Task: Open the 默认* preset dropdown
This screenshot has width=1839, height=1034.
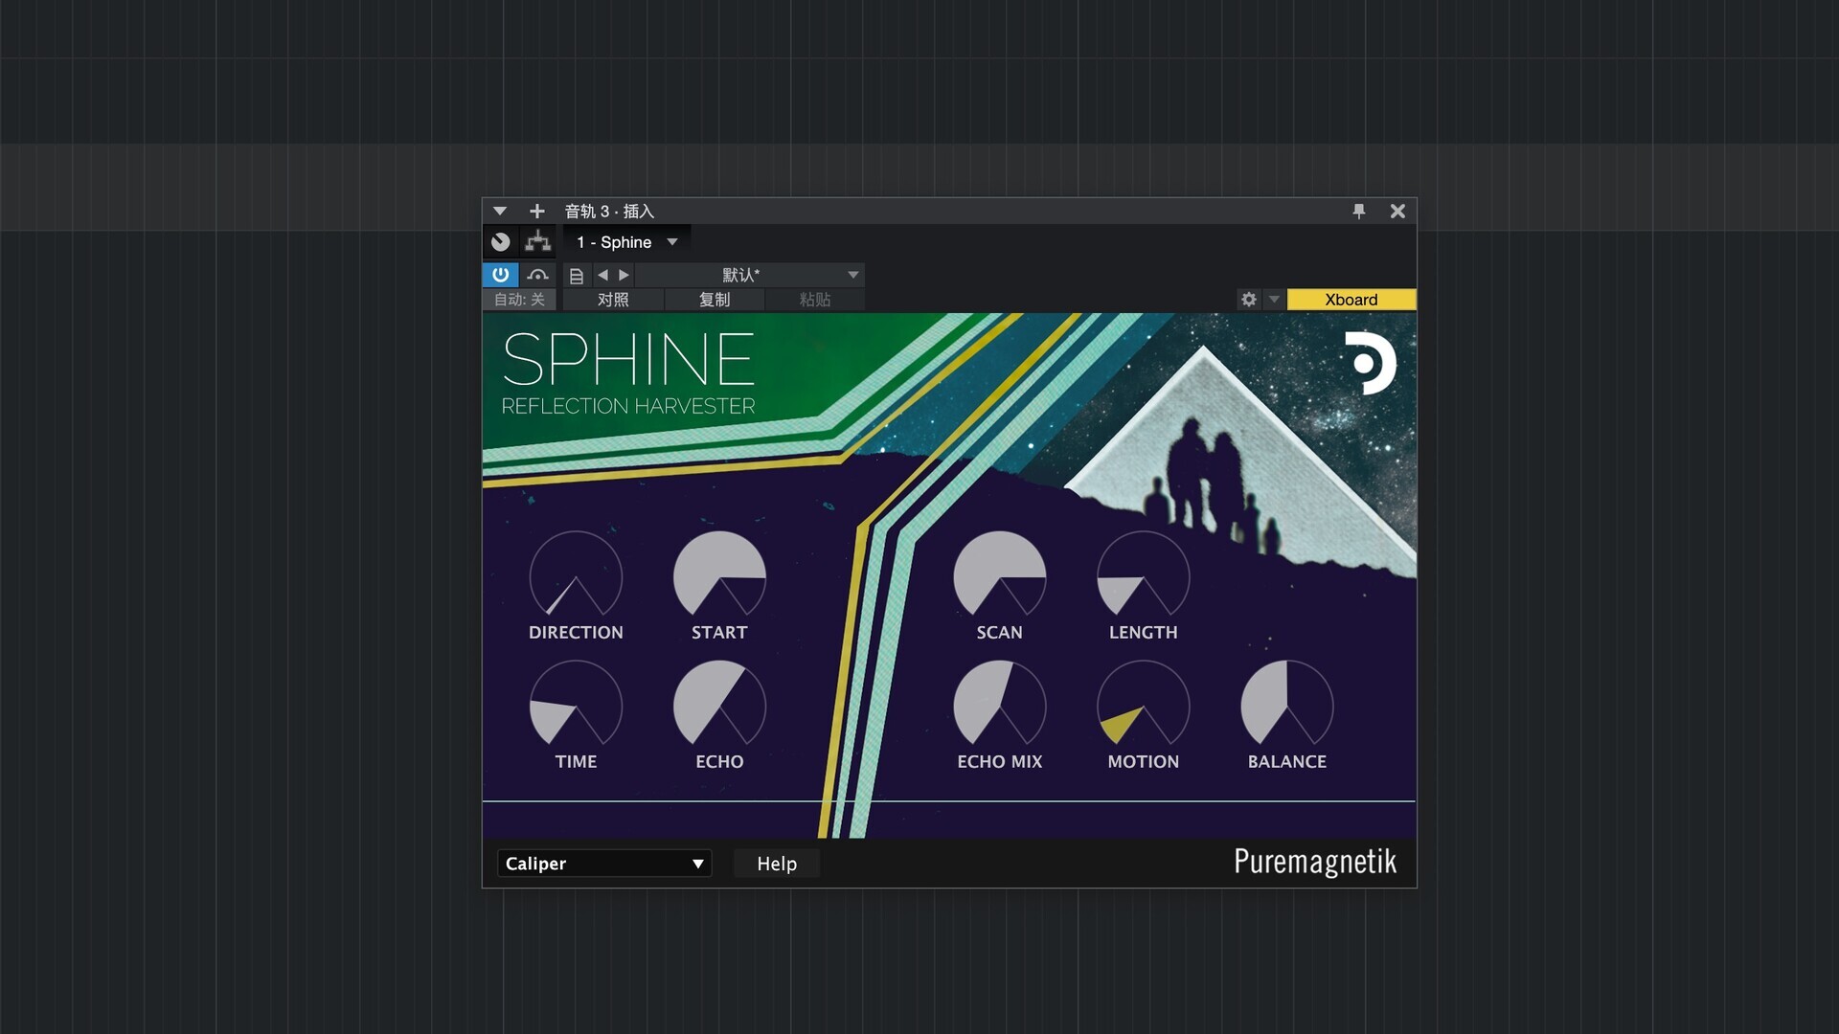Action: (750, 275)
